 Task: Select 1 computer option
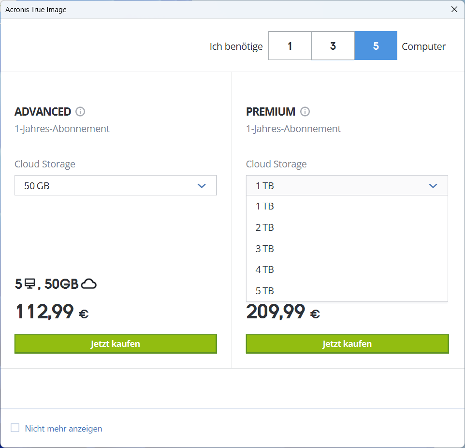290,46
